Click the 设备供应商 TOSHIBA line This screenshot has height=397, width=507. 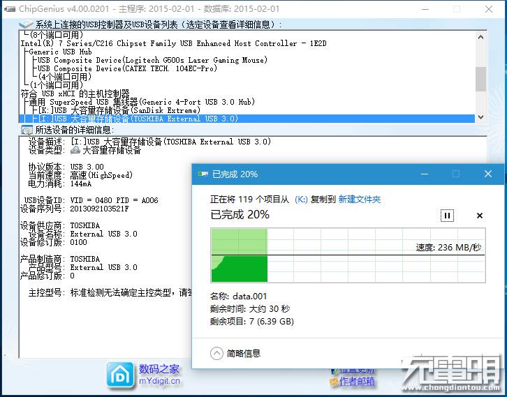pyautogui.click(x=60, y=225)
